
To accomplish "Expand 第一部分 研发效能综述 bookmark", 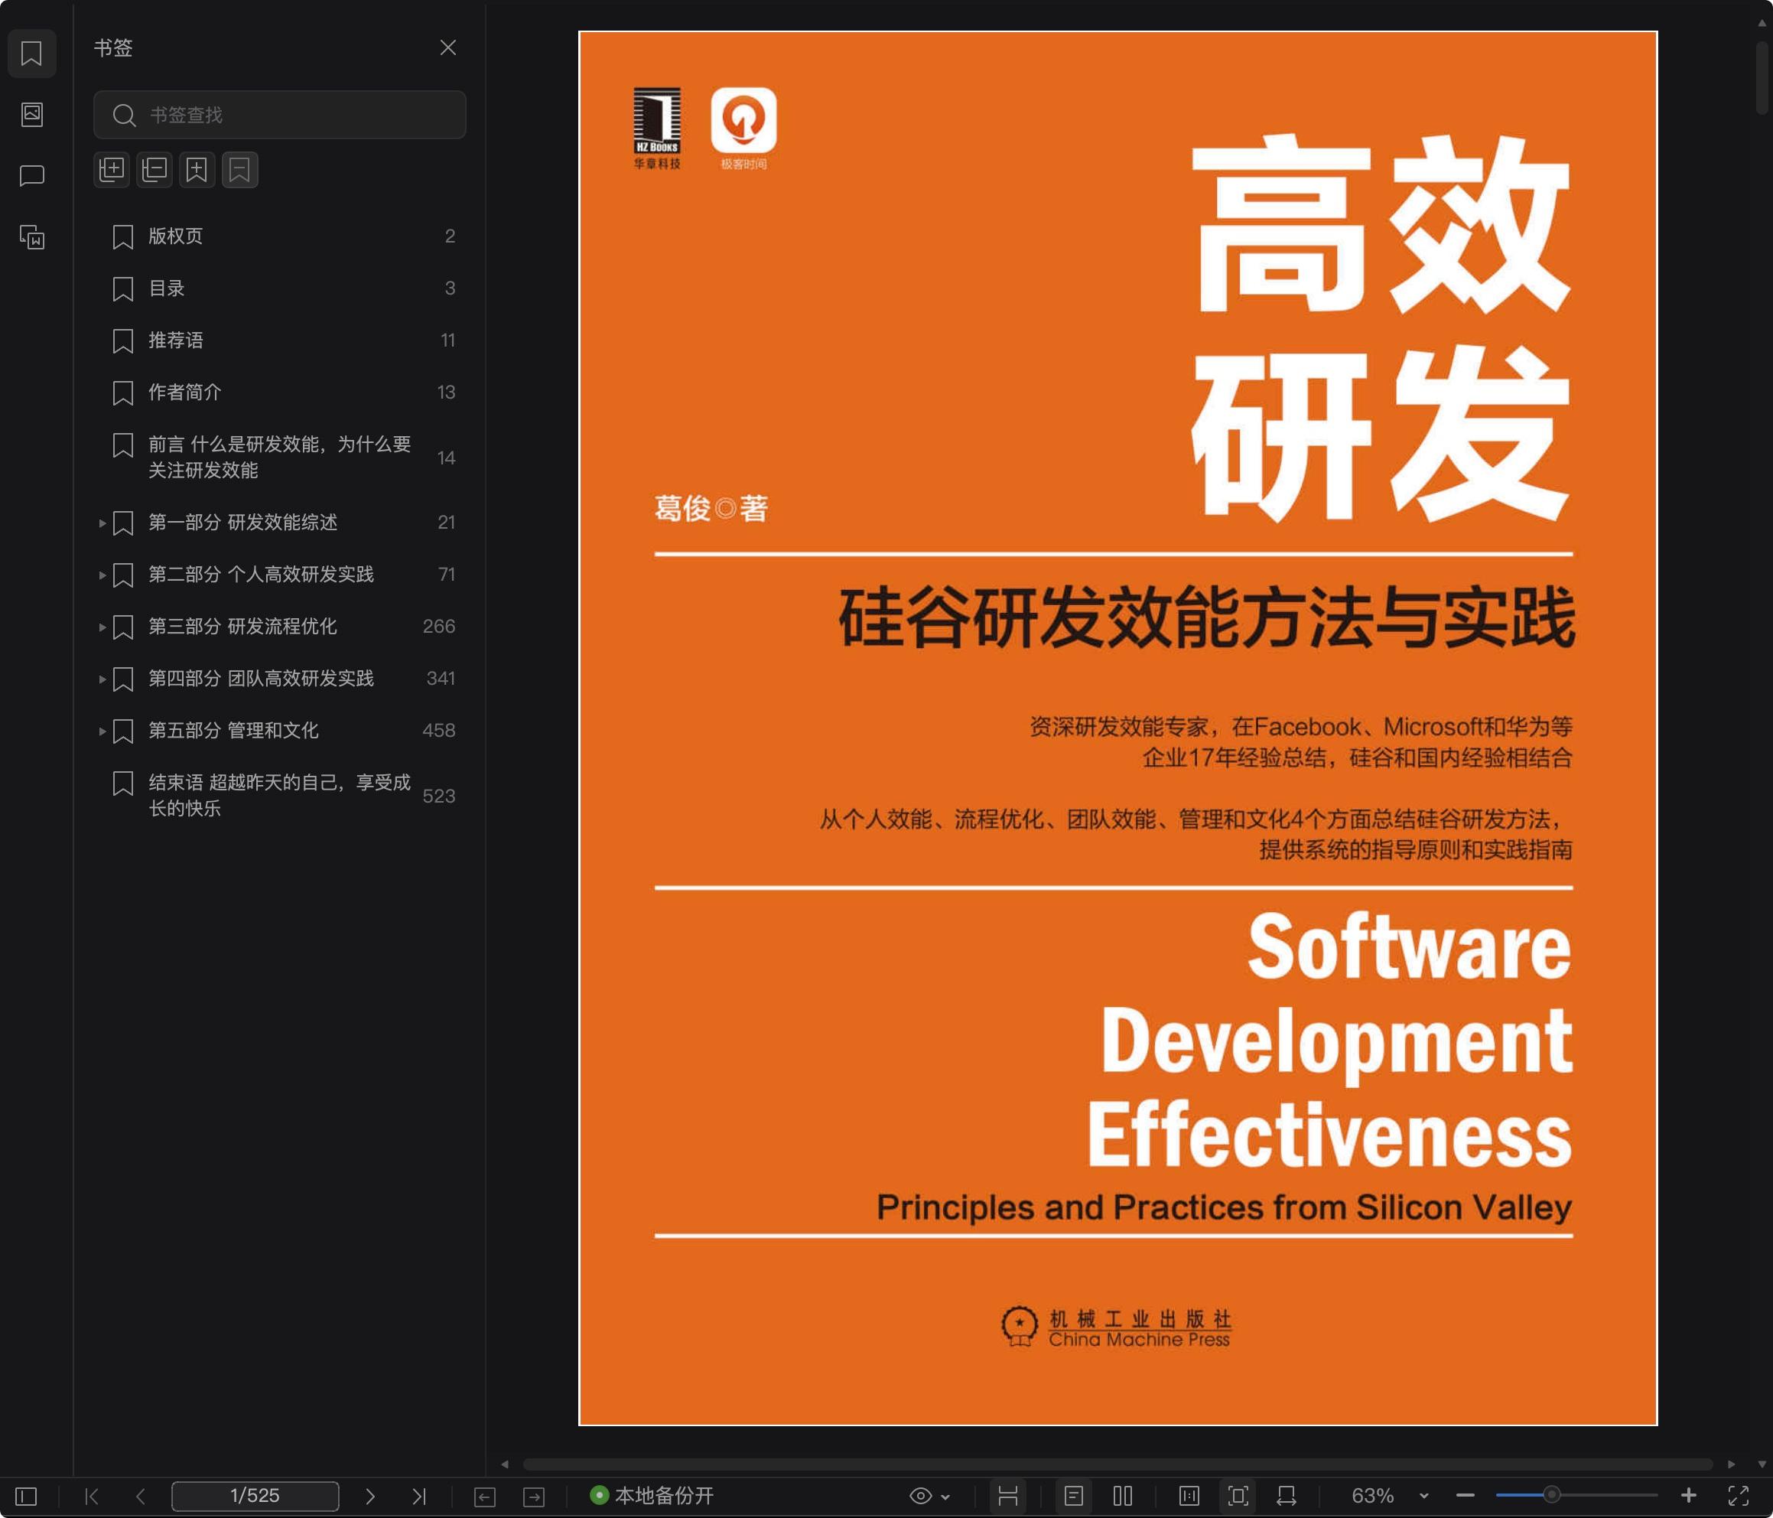I will pos(102,523).
